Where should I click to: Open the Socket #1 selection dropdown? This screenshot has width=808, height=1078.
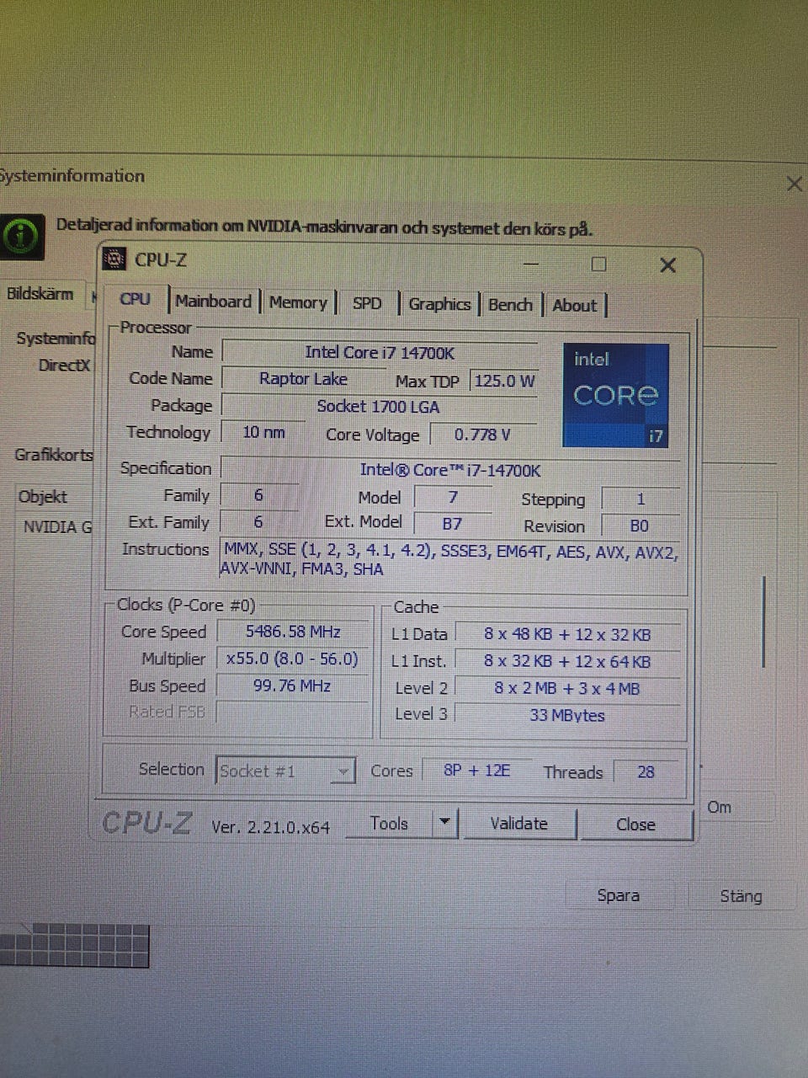[x=285, y=771]
